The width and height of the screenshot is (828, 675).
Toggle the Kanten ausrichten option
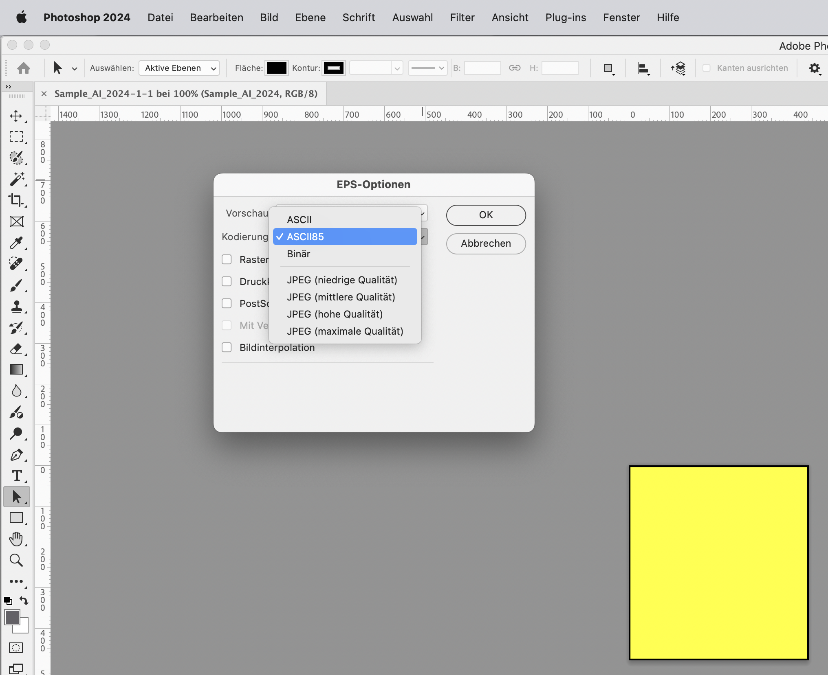point(707,68)
